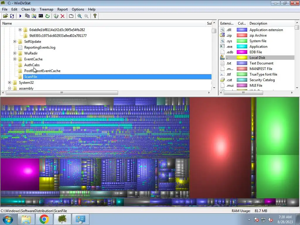
Task: Click the .sys system file type icon
Action: coord(222,41)
